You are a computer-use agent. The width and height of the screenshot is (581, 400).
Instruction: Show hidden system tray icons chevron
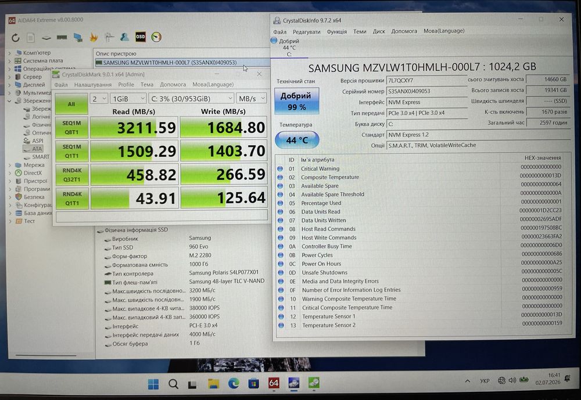tap(468, 381)
